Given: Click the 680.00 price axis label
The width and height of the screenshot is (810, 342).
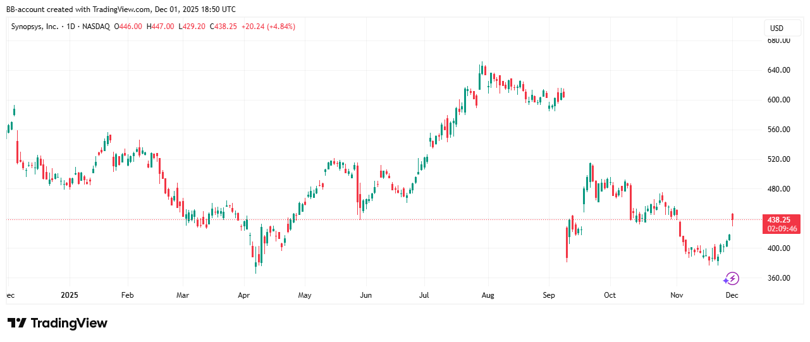Looking at the screenshot, I should 778,40.
